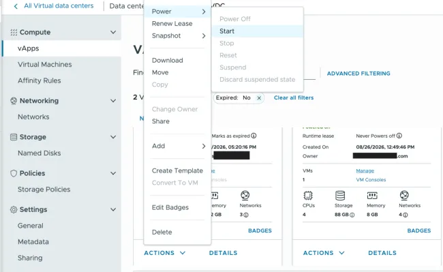Expand the Power submenu arrow

[x=204, y=12]
